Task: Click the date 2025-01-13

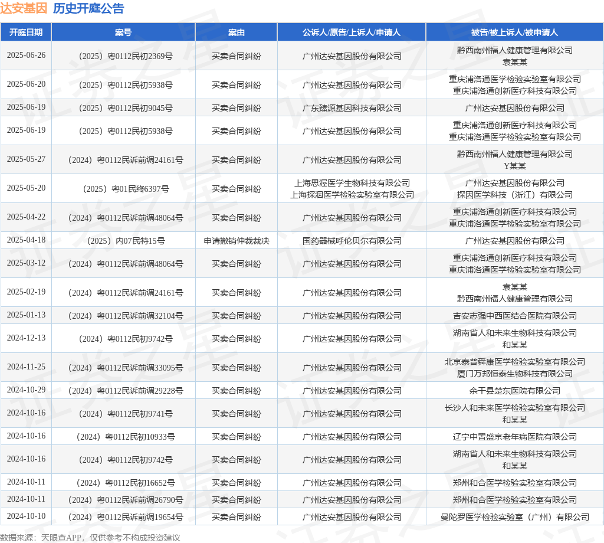Action: [x=26, y=315]
